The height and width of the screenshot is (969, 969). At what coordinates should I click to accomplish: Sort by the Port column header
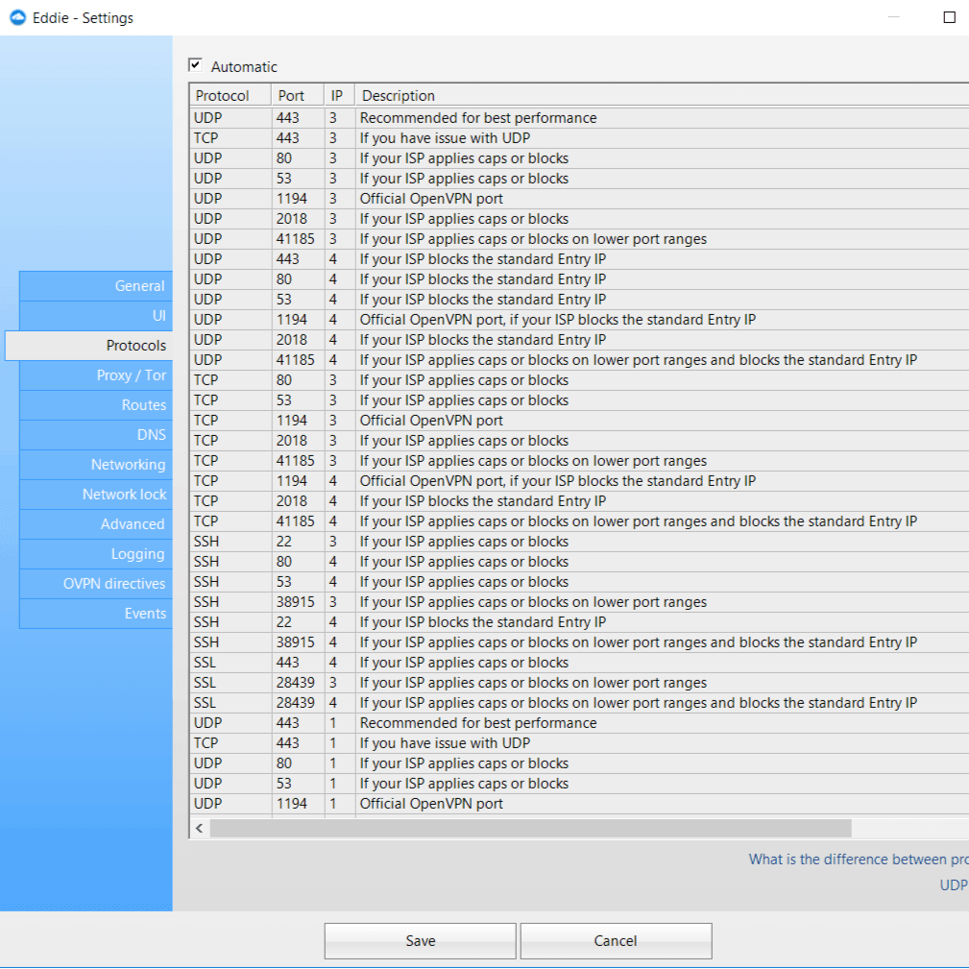(298, 96)
